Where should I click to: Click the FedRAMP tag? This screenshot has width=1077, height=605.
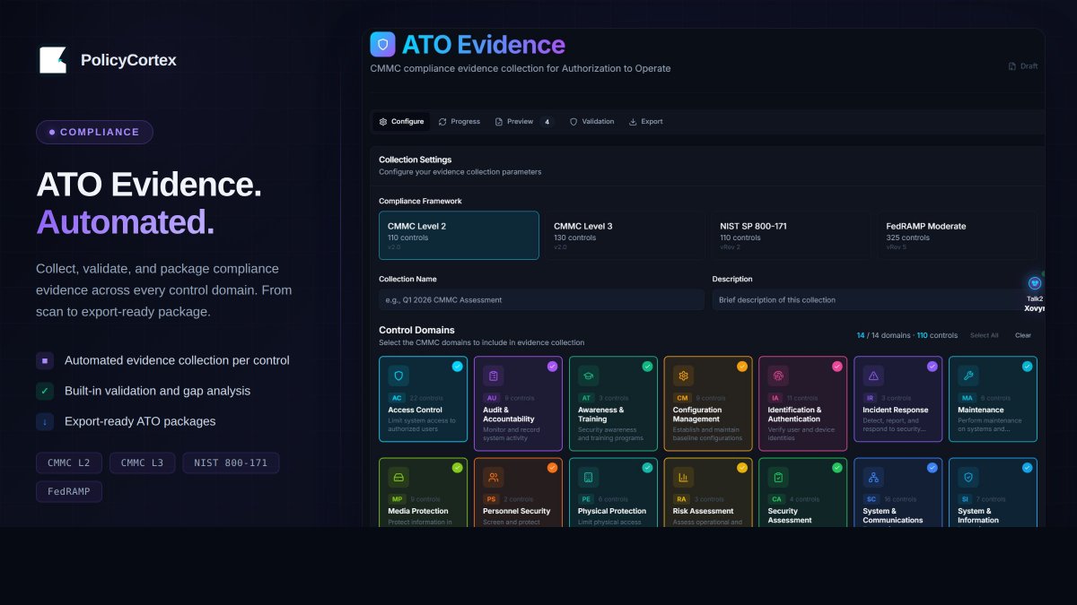(x=69, y=492)
